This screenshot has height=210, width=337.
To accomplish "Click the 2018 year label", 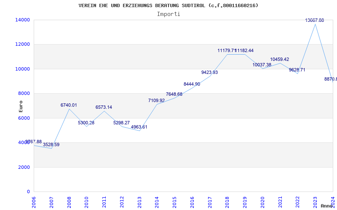I will [227, 202].
